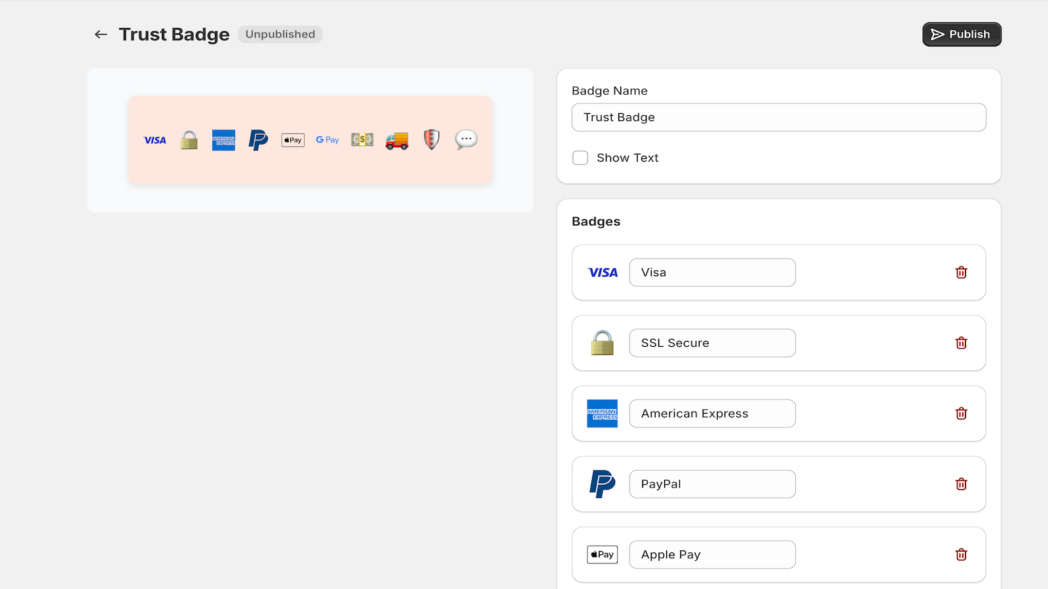
Task: Remove the Apple Pay badge
Action: 961,554
